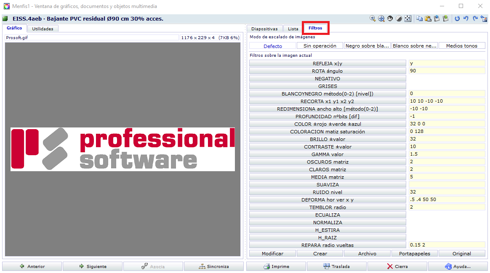Click the REDIMENSIONA ancho alto button

pos(328,109)
